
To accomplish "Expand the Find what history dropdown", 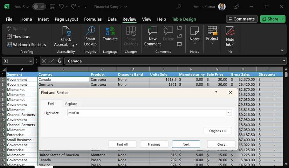I will (229, 113).
